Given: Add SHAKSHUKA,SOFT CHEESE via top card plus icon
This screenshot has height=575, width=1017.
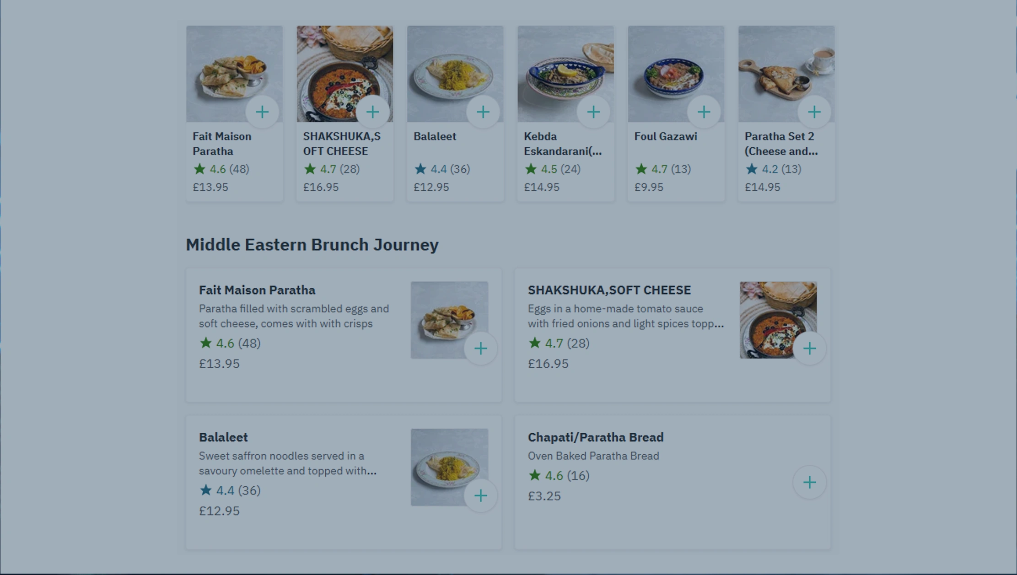Looking at the screenshot, I should click(373, 111).
